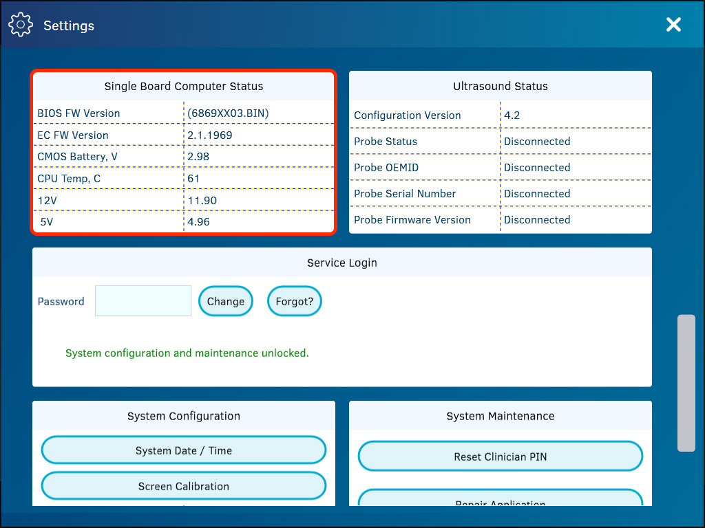Close the Settings screen
Image resolution: width=705 pixels, height=528 pixels.
[x=673, y=25]
